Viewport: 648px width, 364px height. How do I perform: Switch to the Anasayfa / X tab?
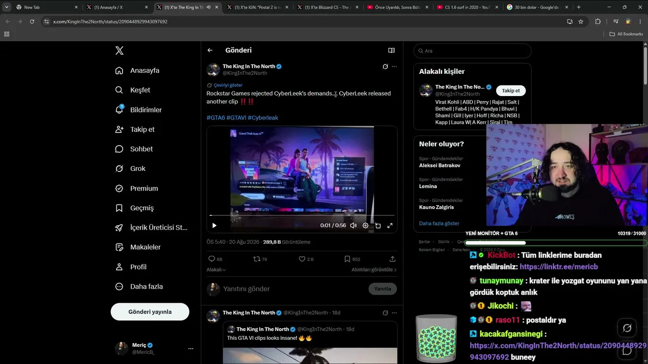coord(116,7)
